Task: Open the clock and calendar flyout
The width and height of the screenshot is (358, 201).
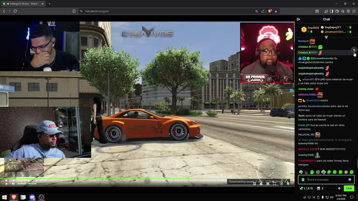Action: coord(341,197)
